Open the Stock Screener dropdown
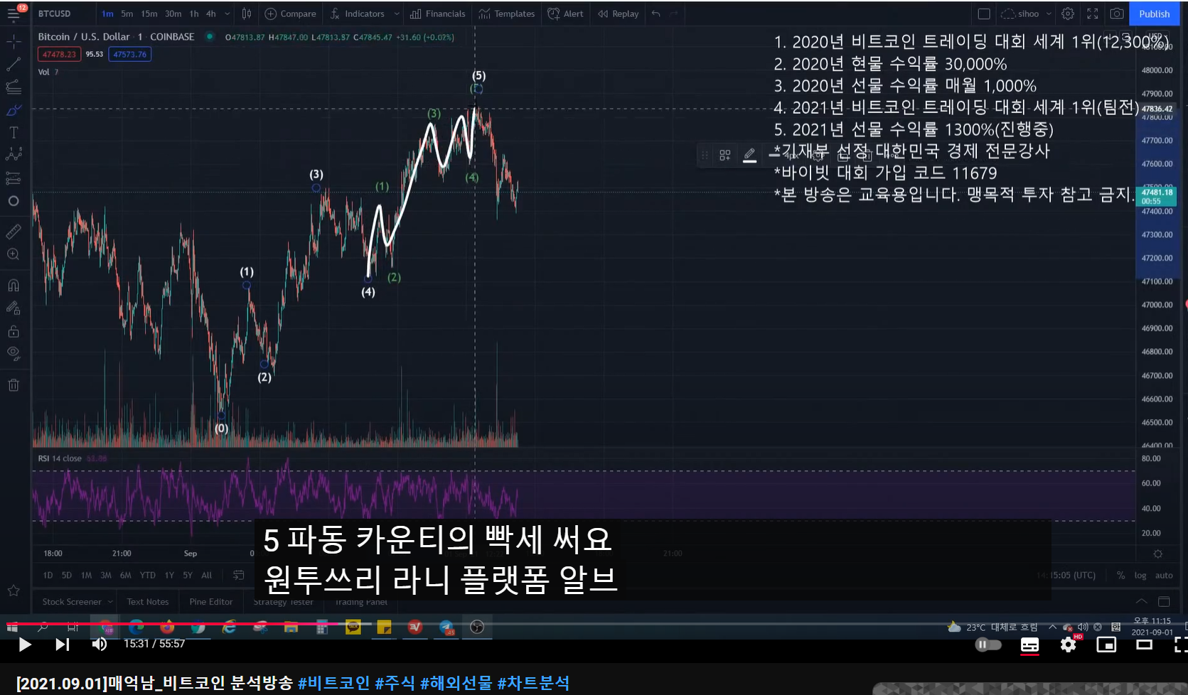 (x=77, y=601)
